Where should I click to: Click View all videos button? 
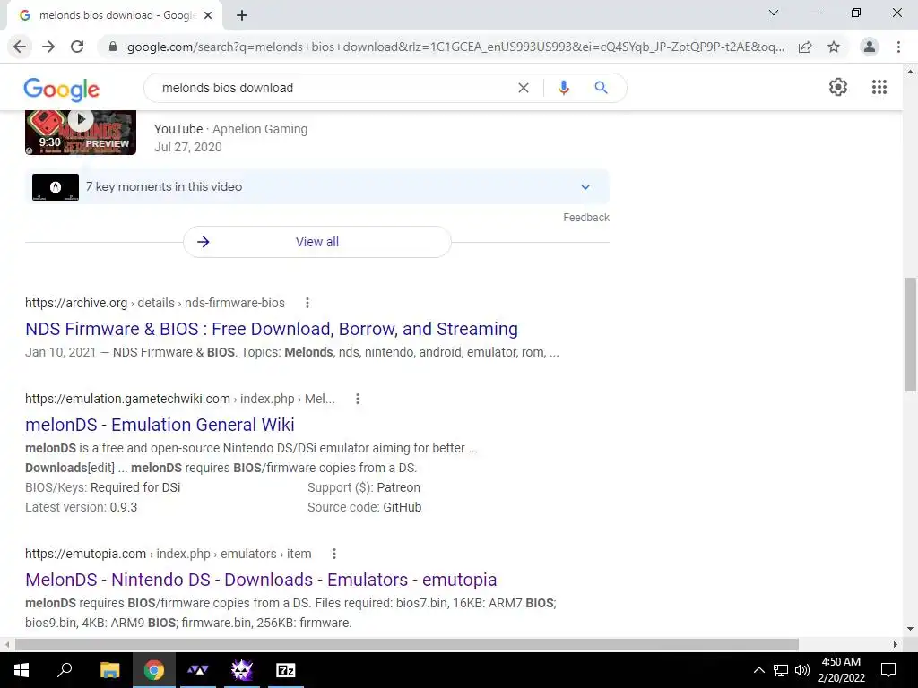click(x=316, y=242)
